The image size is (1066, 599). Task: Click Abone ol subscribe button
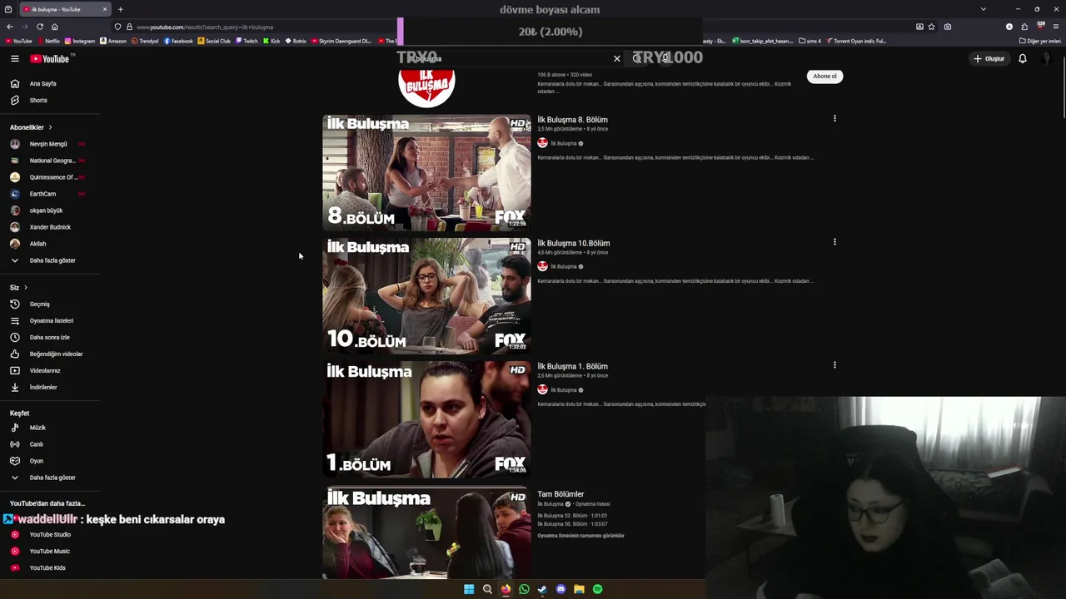click(x=824, y=76)
